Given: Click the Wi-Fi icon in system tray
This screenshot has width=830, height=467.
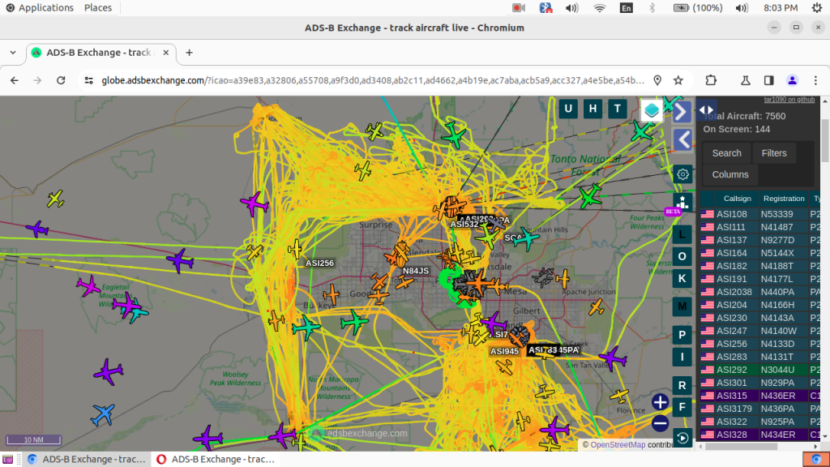Looking at the screenshot, I should coord(599,8).
